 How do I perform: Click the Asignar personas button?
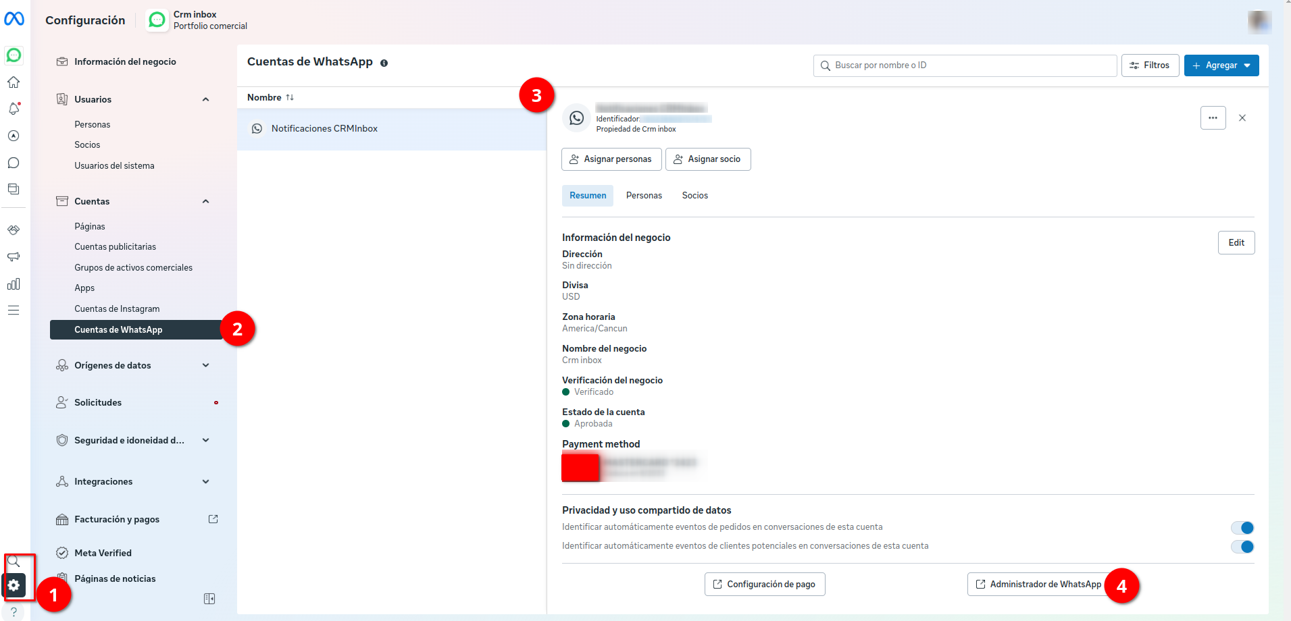pyautogui.click(x=611, y=159)
